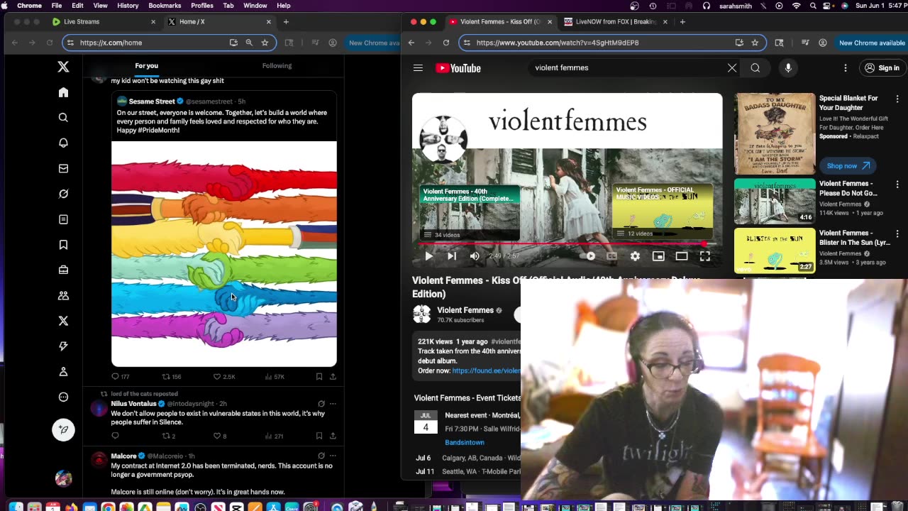
Task: Go to the X Home icon in sidebar
Action: click(63, 92)
